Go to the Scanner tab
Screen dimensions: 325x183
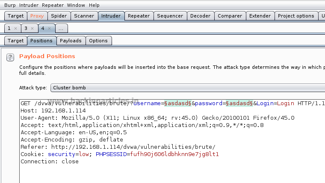coord(84,16)
